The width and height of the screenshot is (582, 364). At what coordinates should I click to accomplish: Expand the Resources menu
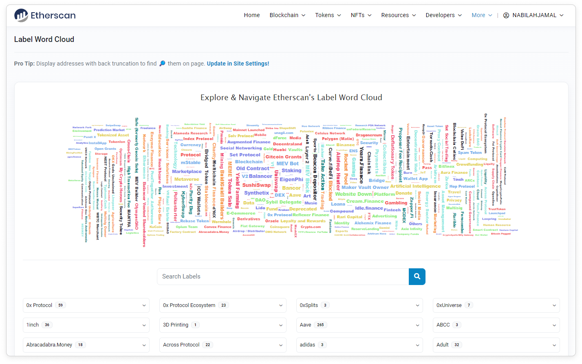[398, 15]
